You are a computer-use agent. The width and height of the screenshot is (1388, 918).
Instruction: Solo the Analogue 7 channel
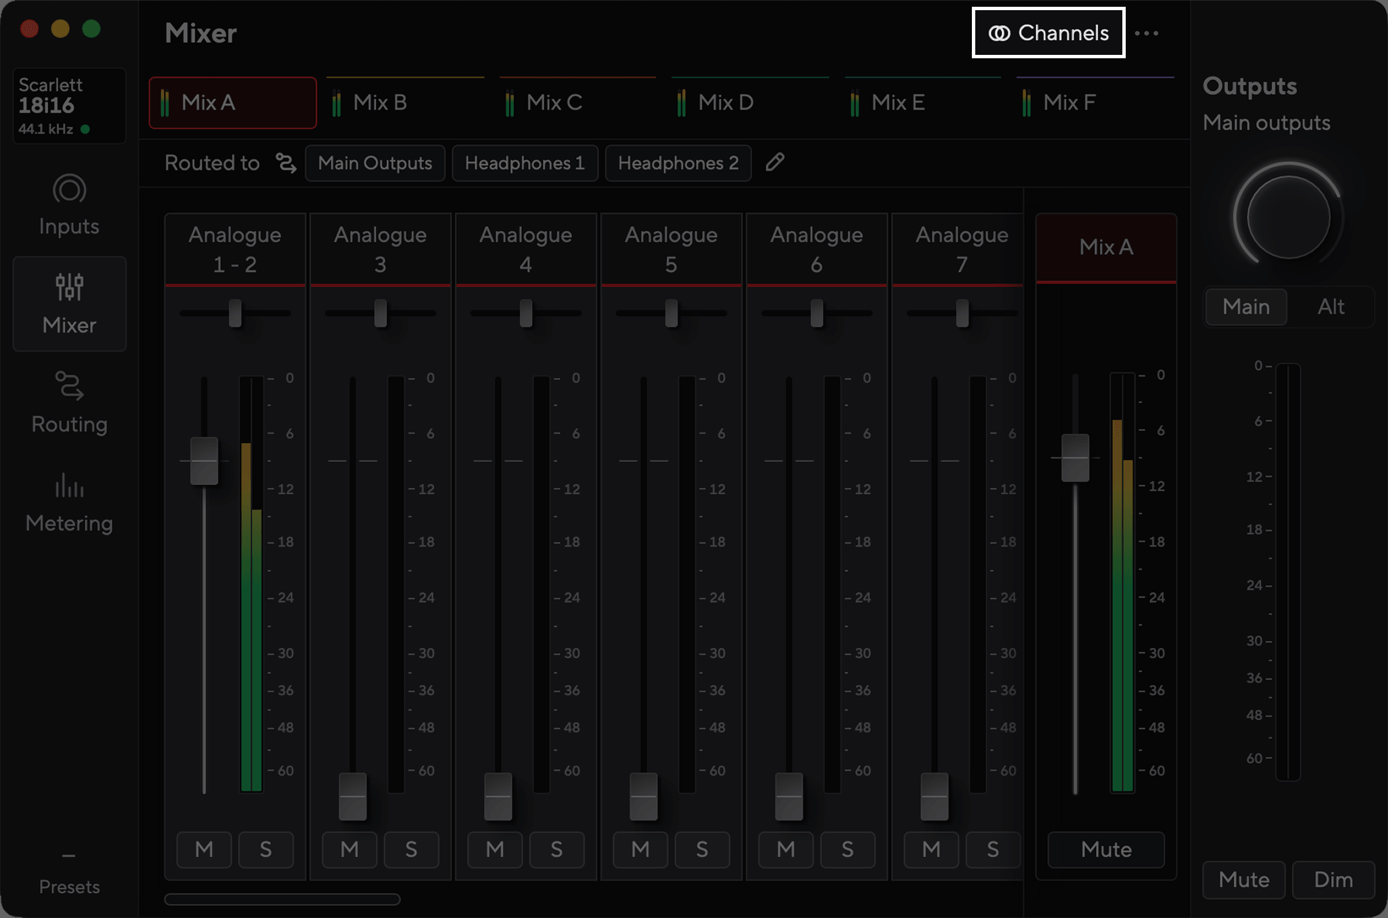[x=993, y=850]
